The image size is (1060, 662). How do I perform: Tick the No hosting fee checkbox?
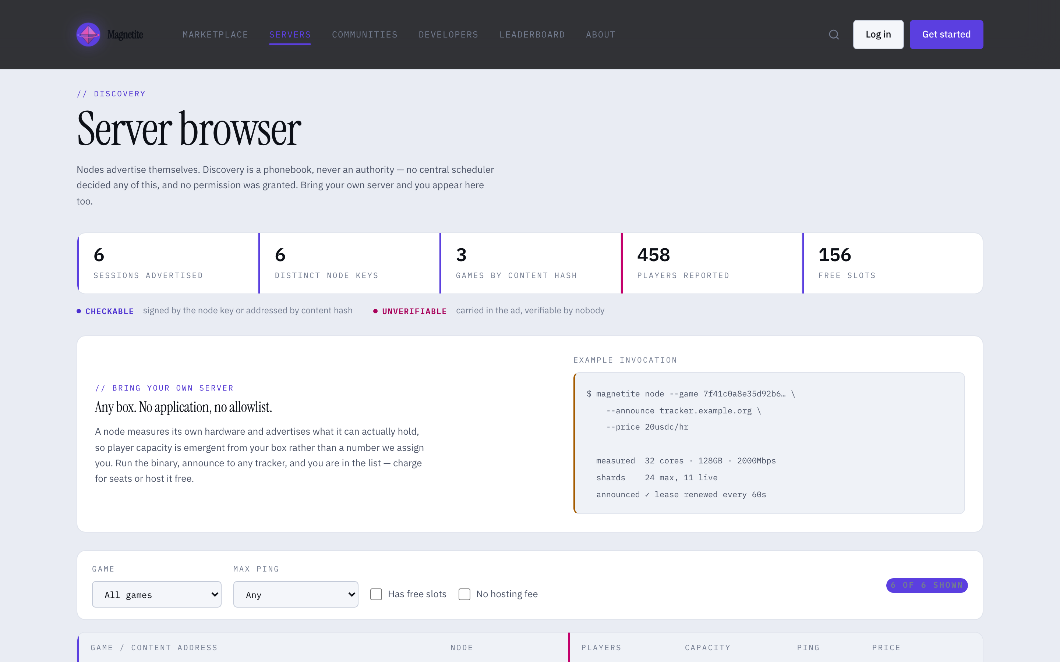point(464,594)
